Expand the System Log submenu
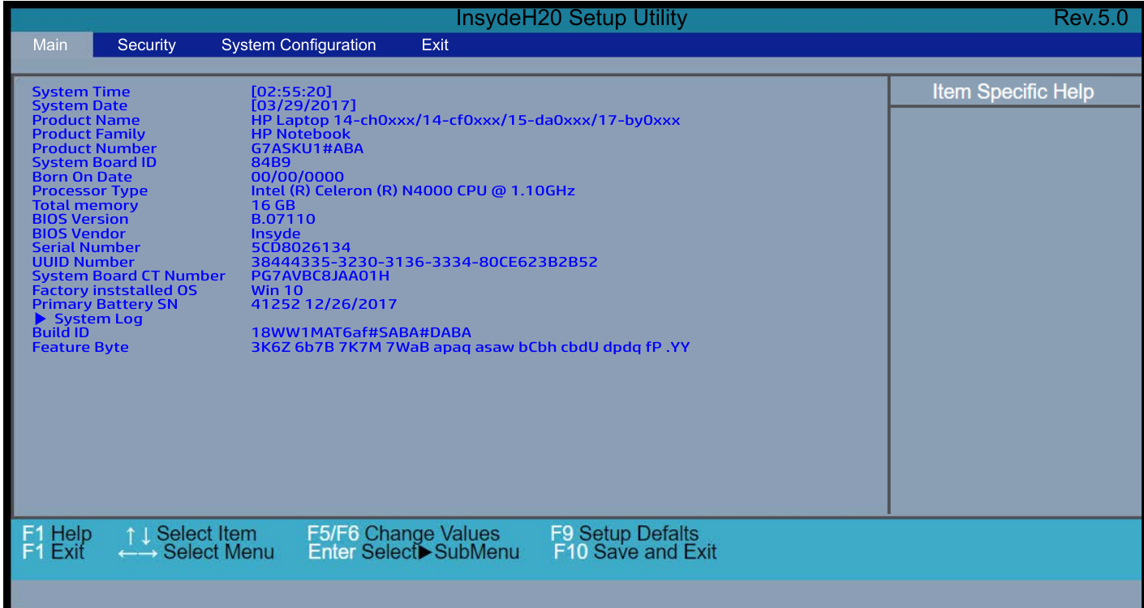1144x608 pixels. tap(88, 319)
